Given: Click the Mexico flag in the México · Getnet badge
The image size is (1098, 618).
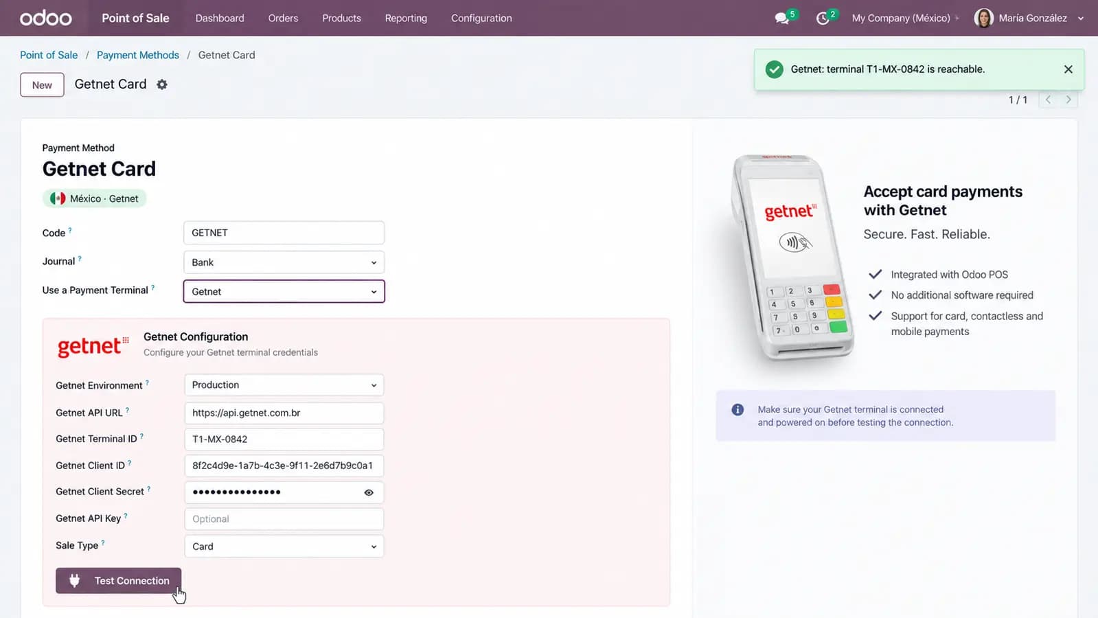Looking at the screenshot, I should tap(58, 198).
